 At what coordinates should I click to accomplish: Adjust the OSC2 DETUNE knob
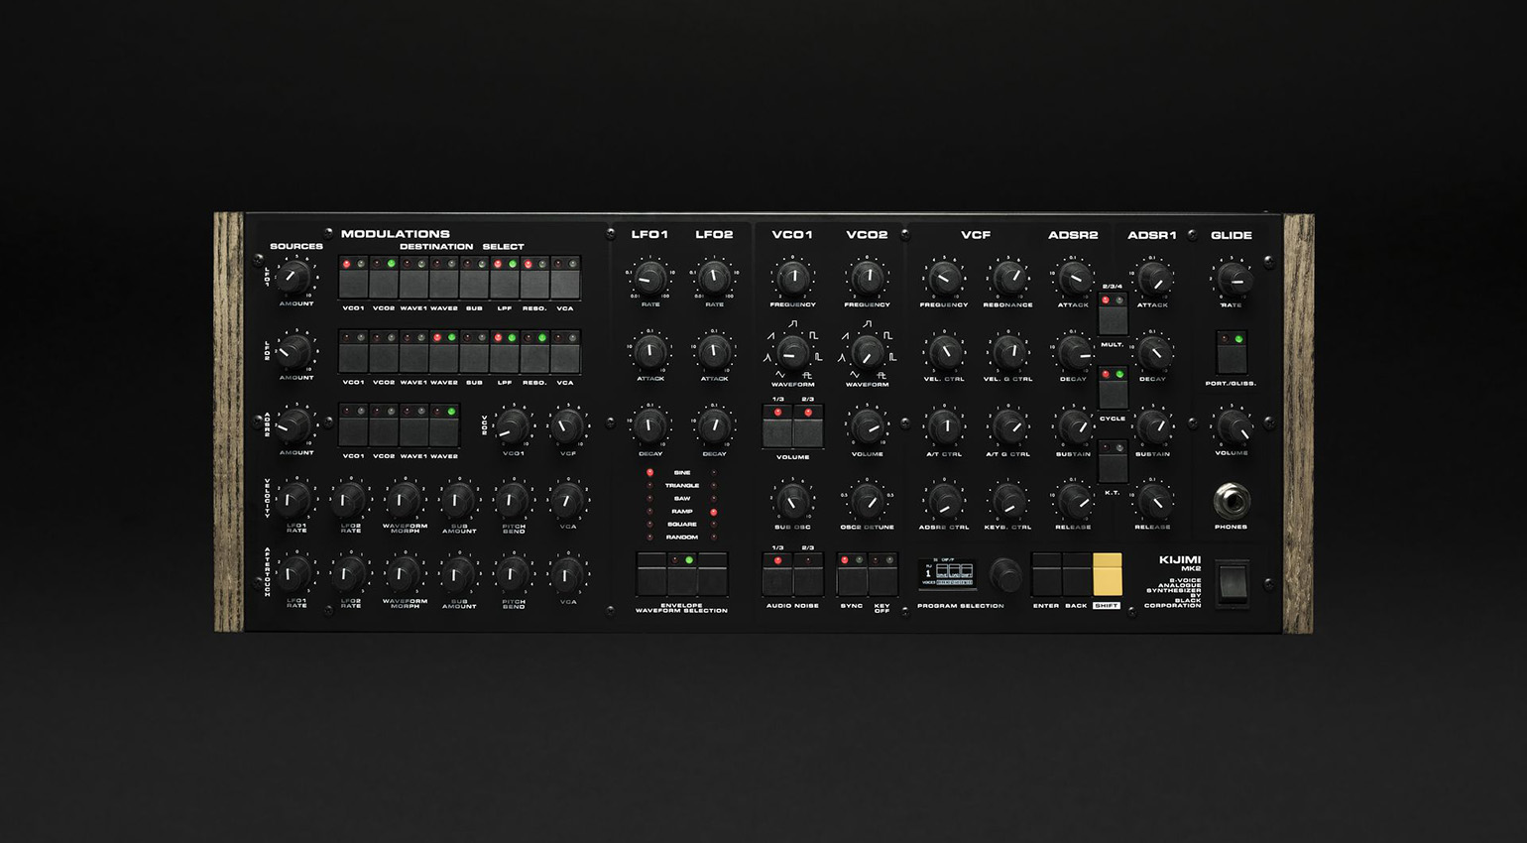point(866,501)
